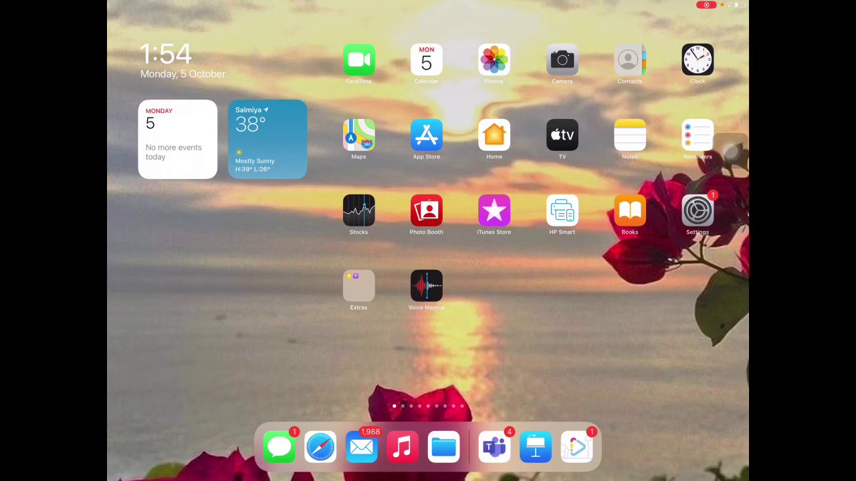Image resolution: width=856 pixels, height=481 pixels.
Task: Launch Safari from the dock
Action: point(320,448)
